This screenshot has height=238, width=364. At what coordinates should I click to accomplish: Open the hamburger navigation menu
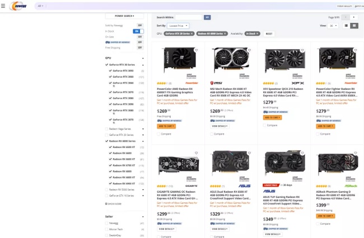coord(3,6)
